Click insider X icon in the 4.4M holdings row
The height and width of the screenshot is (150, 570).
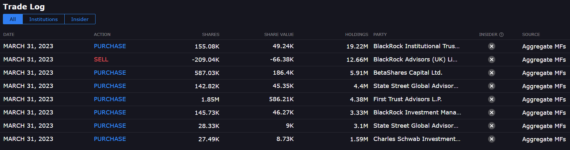pyautogui.click(x=492, y=86)
